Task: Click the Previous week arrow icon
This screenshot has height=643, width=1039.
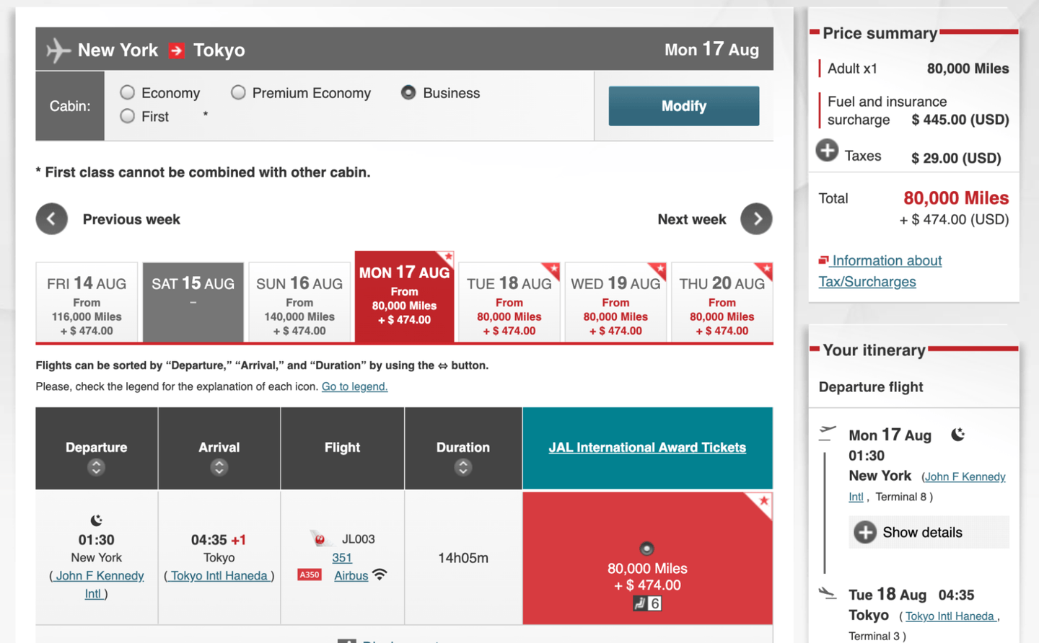Action: [x=52, y=219]
